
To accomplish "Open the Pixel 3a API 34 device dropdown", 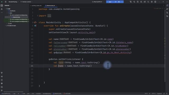I will (x=98, y=2).
